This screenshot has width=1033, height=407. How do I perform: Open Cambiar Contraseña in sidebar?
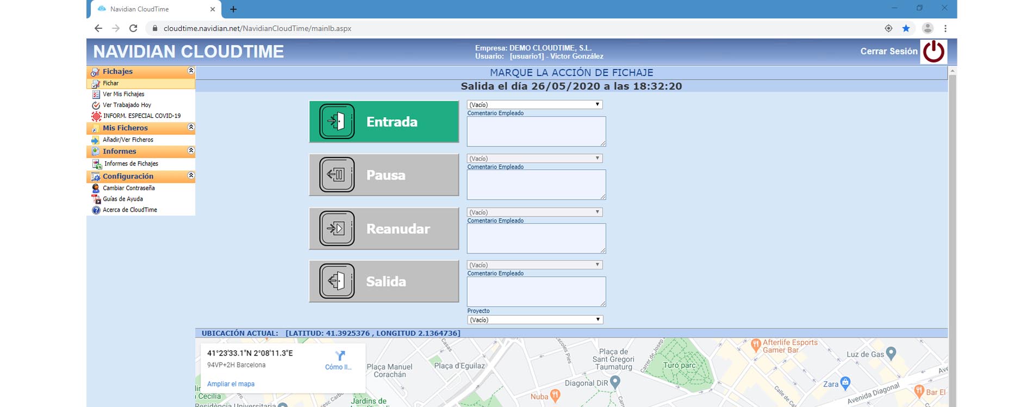click(x=129, y=188)
